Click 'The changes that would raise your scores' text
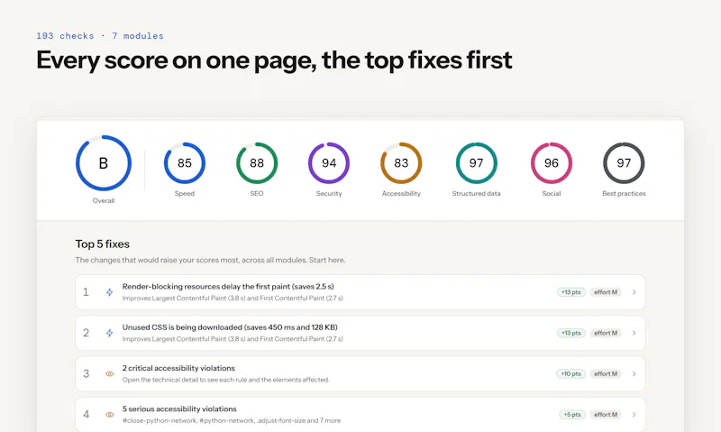 pos(210,260)
